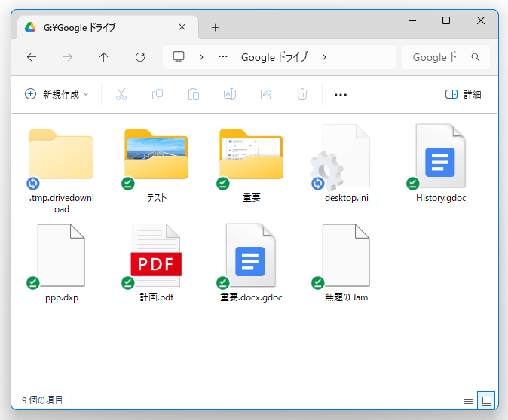
Task: Click the Google ドライブ search box
Action: (x=437, y=57)
